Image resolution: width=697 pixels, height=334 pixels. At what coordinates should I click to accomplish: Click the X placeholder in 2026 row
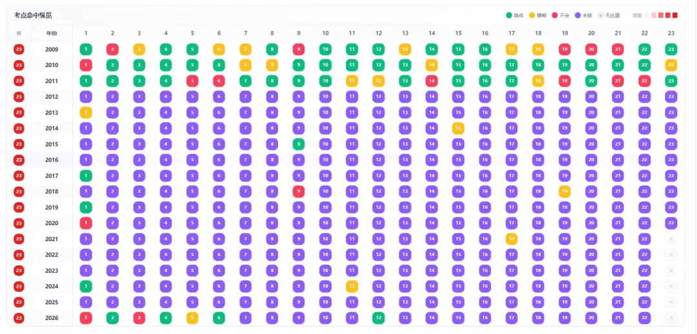(671, 318)
